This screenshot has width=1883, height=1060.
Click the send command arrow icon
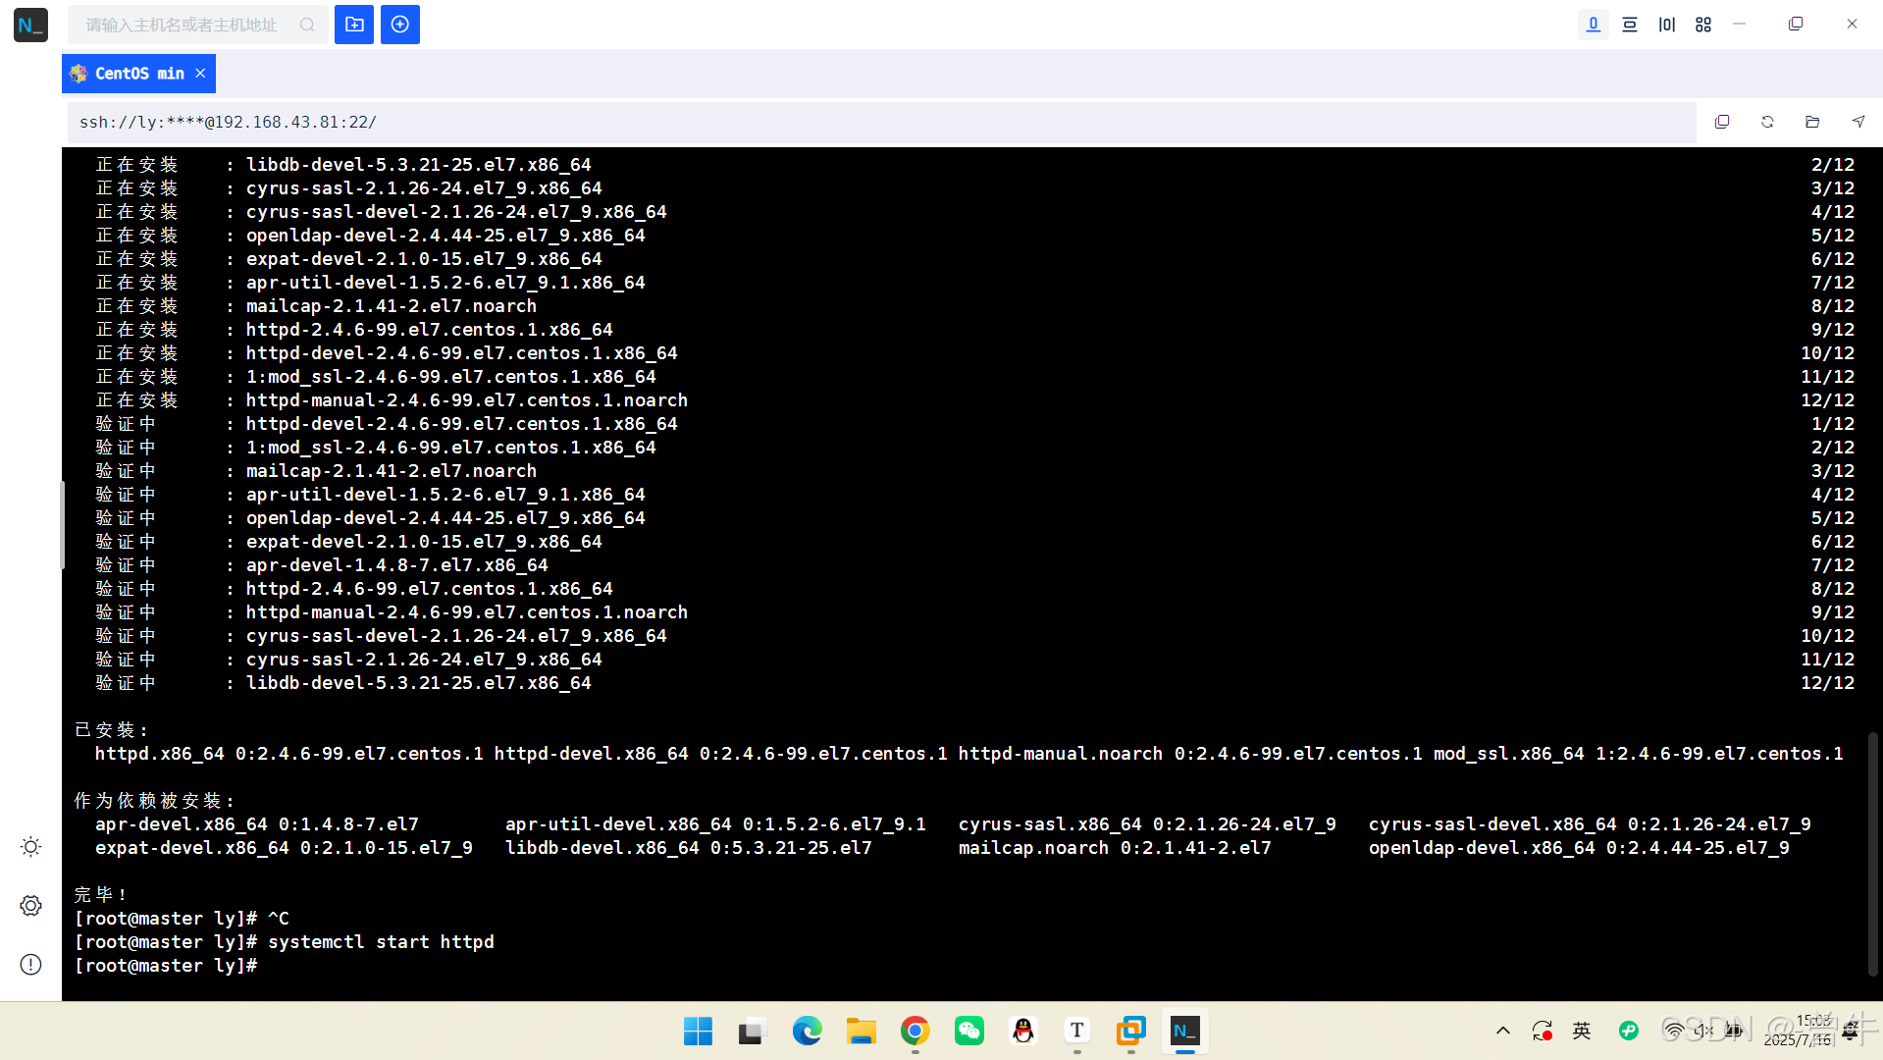(1858, 122)
